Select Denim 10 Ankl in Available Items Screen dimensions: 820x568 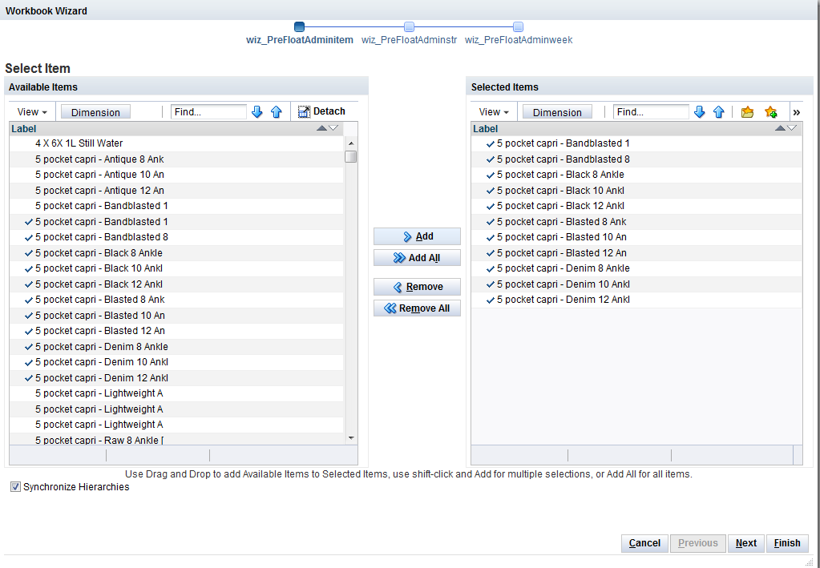(x=176, y=361)
